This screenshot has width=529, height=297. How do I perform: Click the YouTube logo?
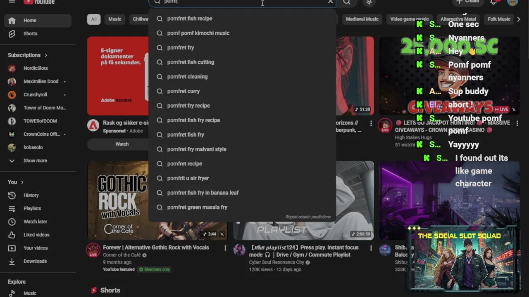click(x=39, y=2)
